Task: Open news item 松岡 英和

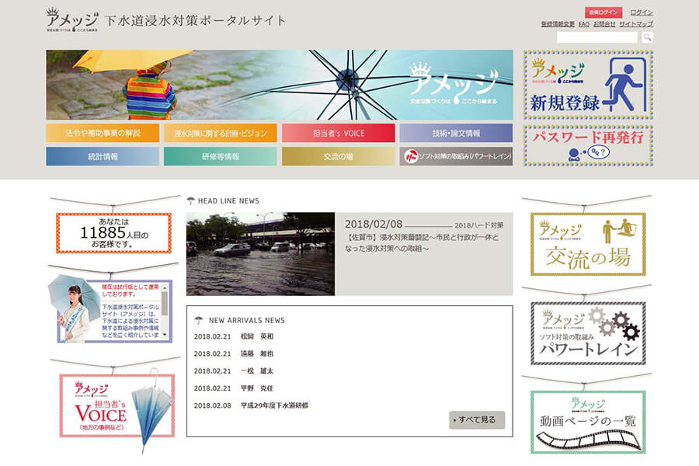Action: point(257,336)
